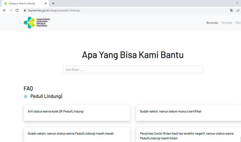This screenshot has height=142, width=241.
Task: Go back using the browser back arrow
Action: (x=4, y=10)
